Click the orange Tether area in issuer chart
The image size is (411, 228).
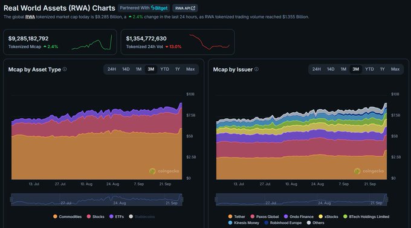(302, 167)
